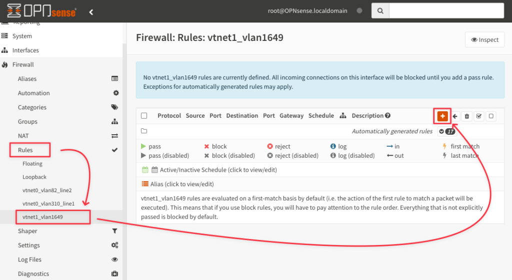Click the Description help question mark icon

(x=387, y=115)
